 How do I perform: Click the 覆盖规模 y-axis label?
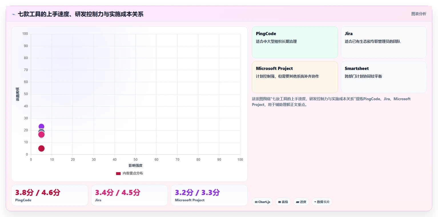[17, 94]
